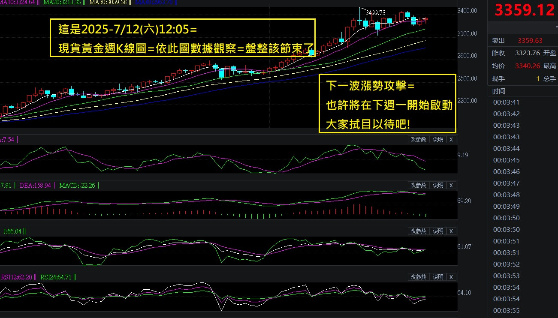Open 改参数 for the J:66.04 panel
Image resolution: width=558 pixels, height=318 pixels.
(x=418, y=231)
